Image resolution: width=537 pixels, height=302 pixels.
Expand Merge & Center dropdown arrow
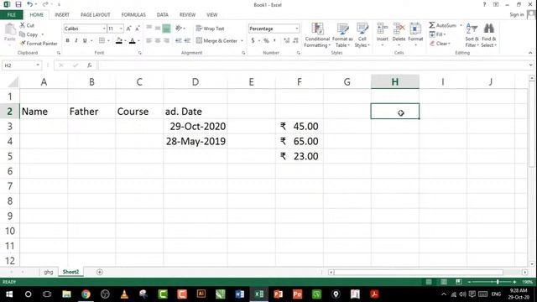point(242,41)
